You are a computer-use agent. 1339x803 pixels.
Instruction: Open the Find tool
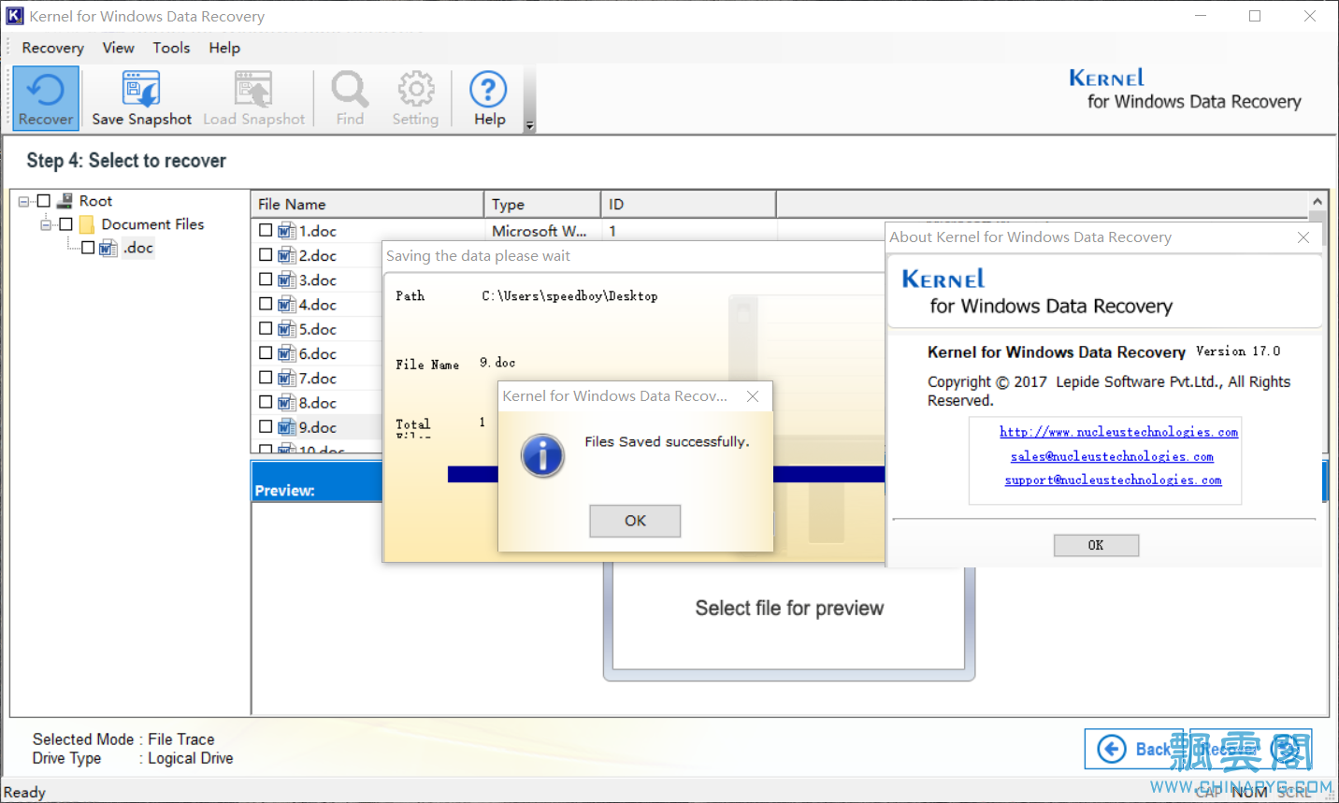click(350, 97)
